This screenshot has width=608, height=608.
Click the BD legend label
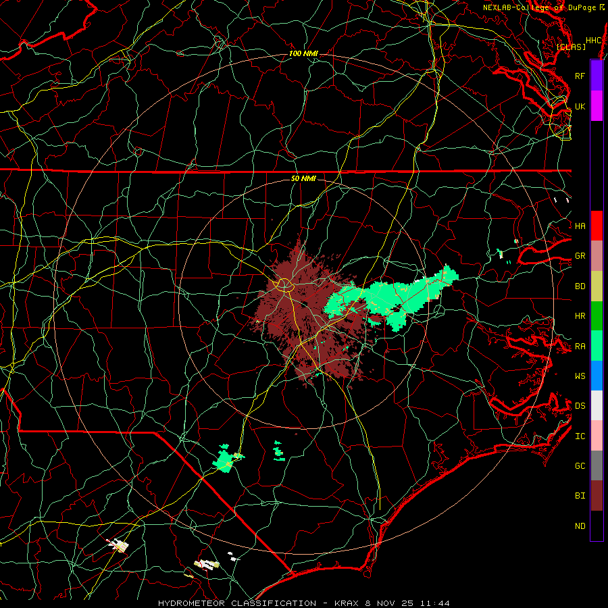(x=580, y=286)
